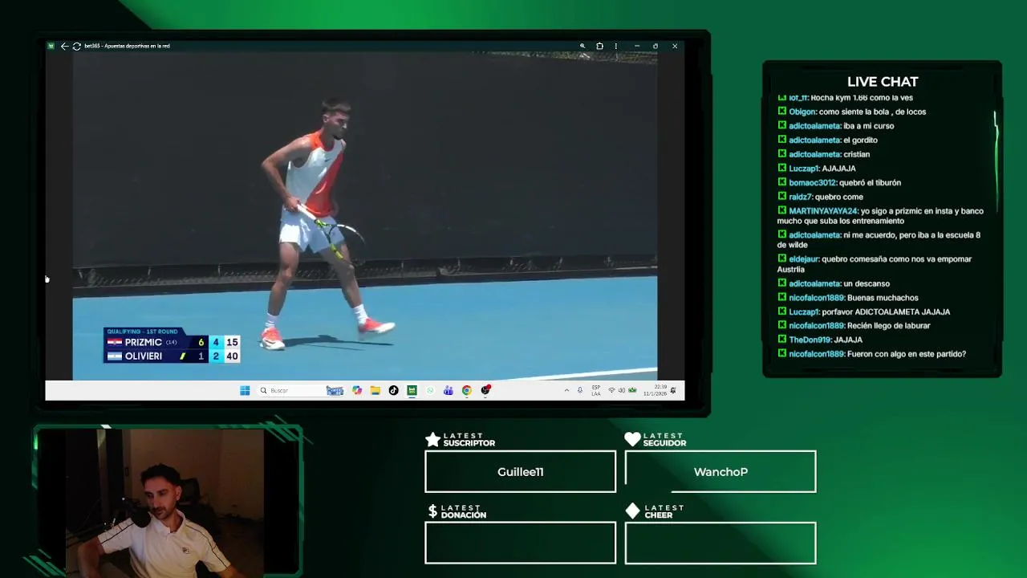Open the notifications bell icon
Viewport: 1027px width, 578px height.
click(673, 390)
